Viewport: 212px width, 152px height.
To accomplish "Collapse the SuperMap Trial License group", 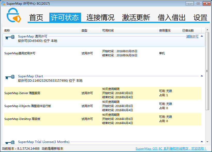I will click(x=202, y=142).
